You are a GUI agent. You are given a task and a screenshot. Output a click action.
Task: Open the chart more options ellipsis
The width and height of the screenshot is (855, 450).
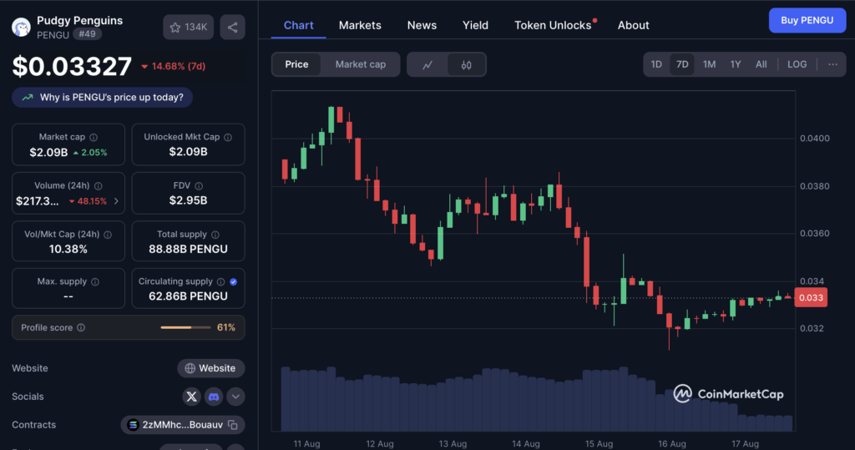pyautogui.click(x=832, y=64)
